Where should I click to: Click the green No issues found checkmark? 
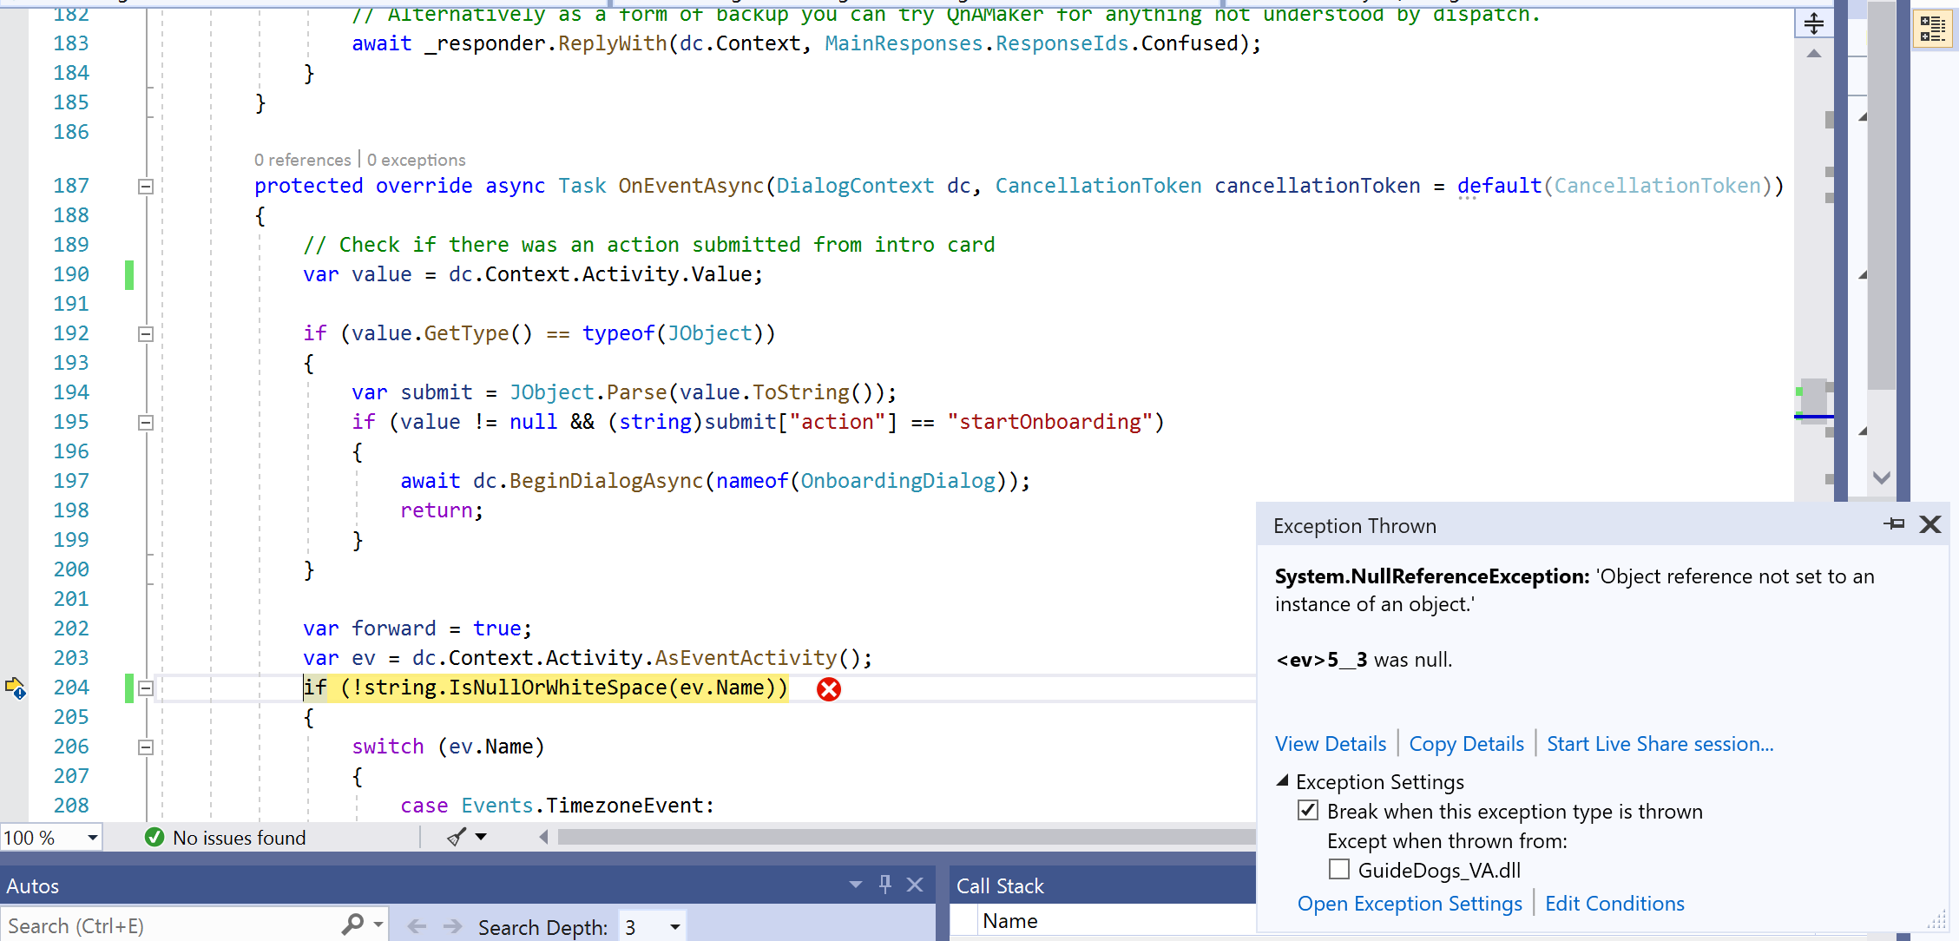click(154, 837)
